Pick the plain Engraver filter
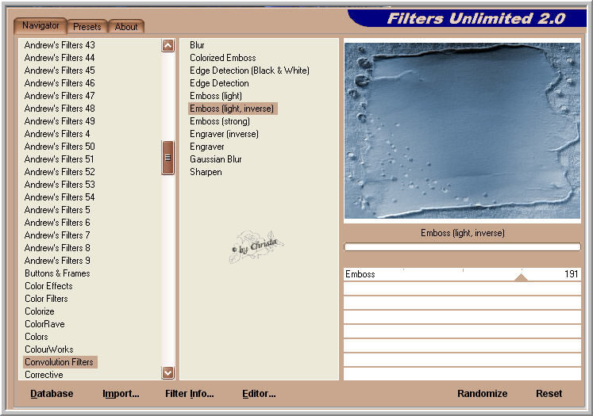This screenshot has height=416, width=593. click(207, 147)
